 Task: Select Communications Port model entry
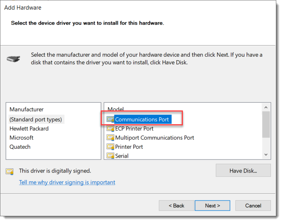[142, 120]
